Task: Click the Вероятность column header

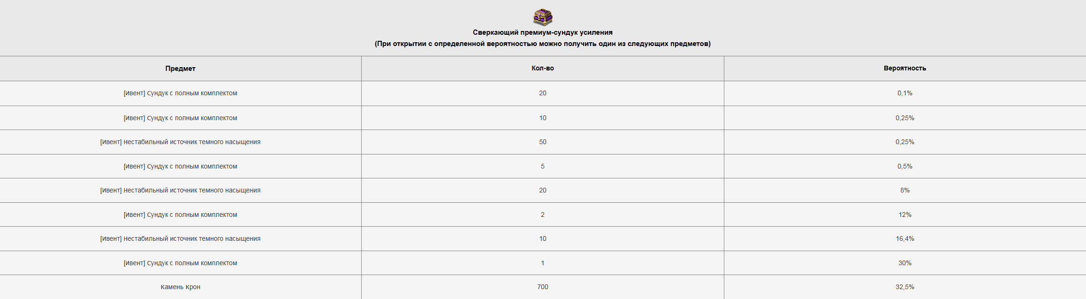Action: click(x=904, y=68)
